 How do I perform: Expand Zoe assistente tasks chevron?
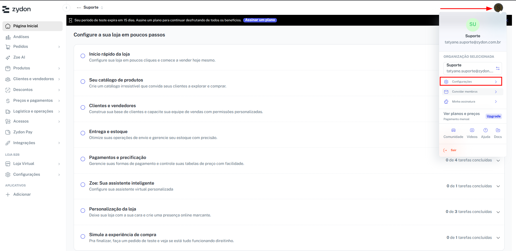(x=498, y=186)
